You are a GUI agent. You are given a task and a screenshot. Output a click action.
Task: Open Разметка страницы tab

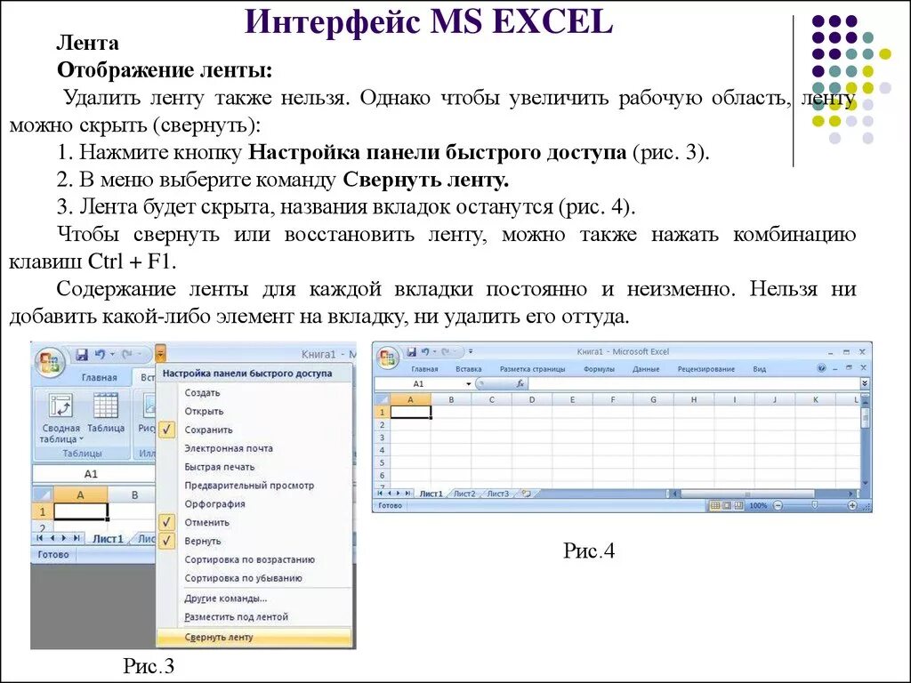click(x=532, y=369)
